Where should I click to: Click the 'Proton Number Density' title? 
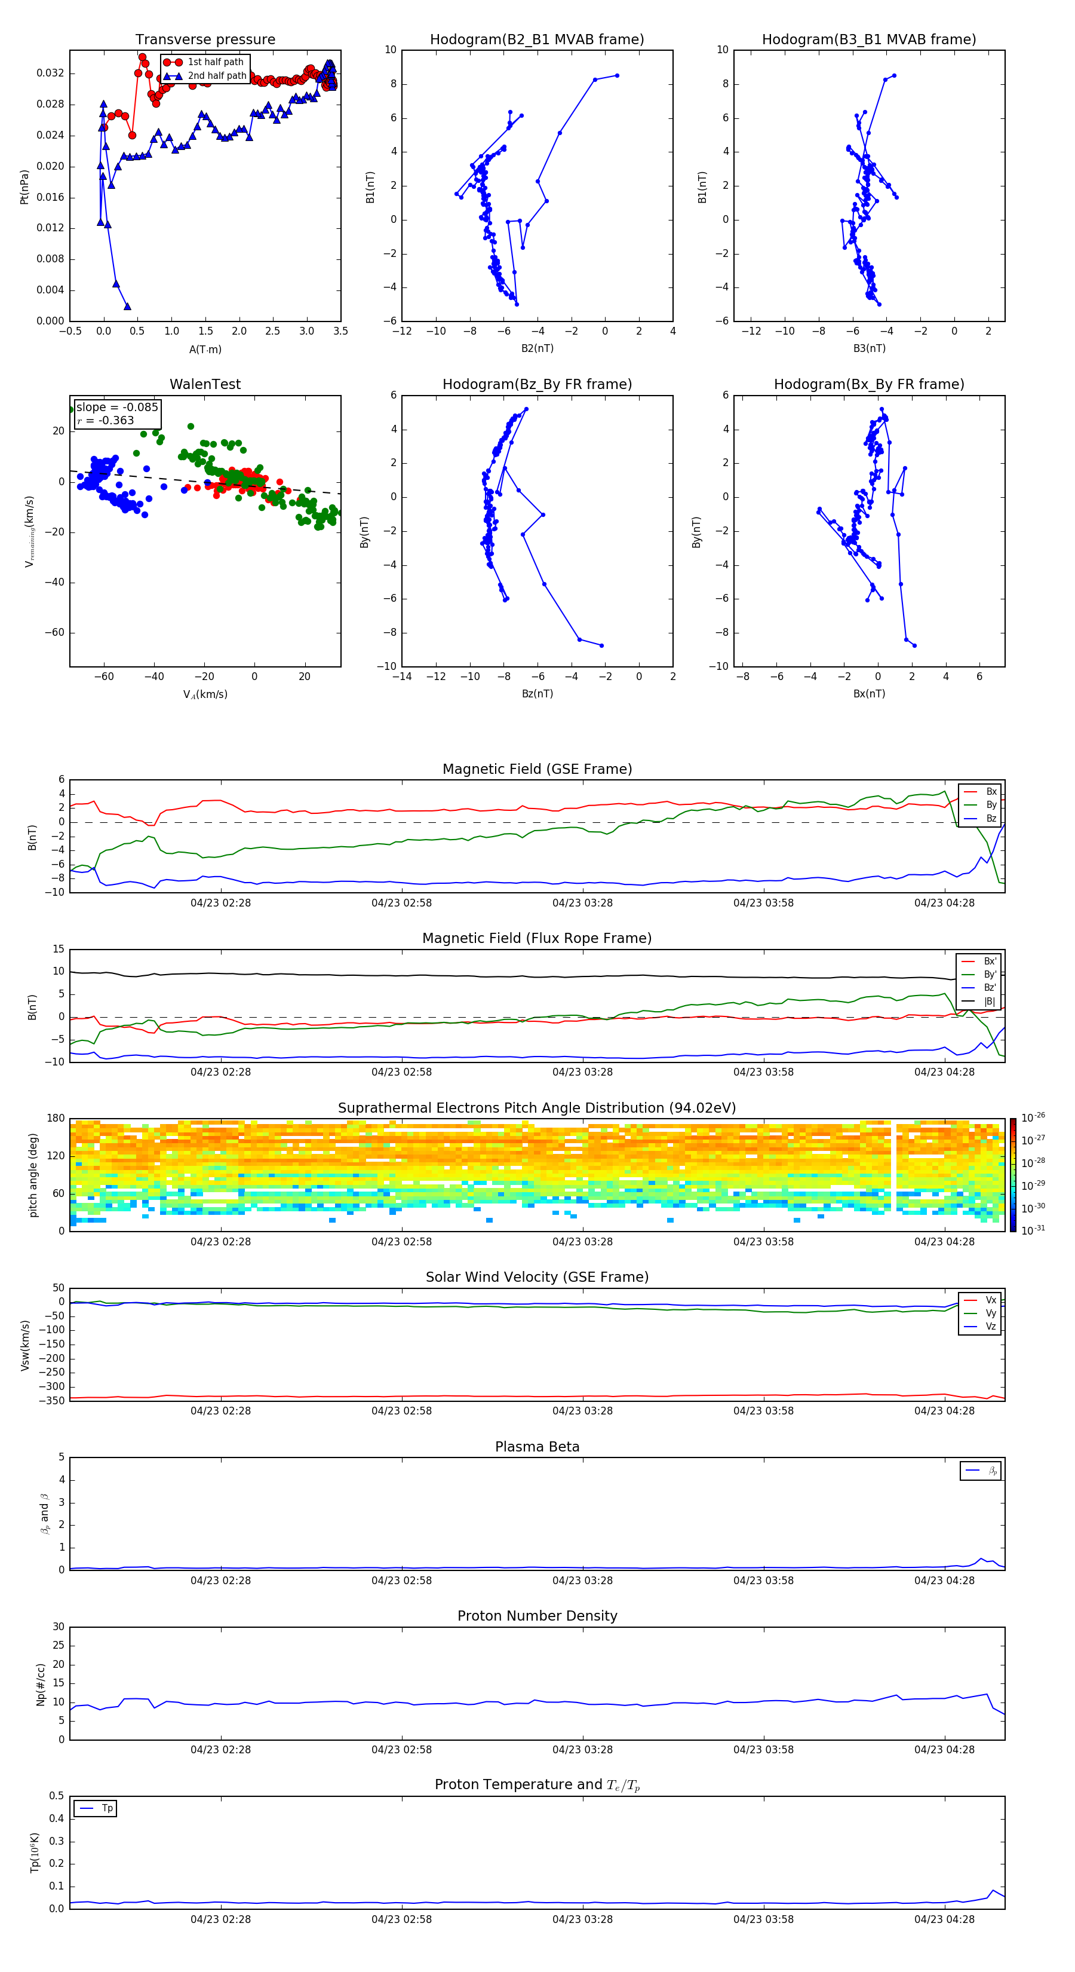pyautogui.click(x=537, y=1616)
